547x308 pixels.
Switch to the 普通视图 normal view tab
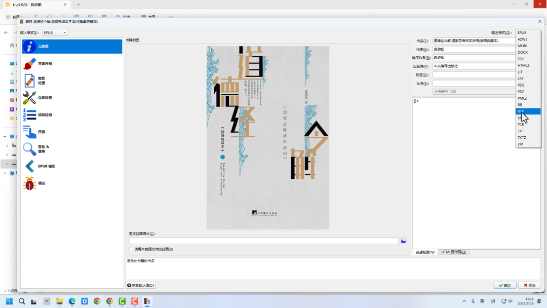click(424, 252)
